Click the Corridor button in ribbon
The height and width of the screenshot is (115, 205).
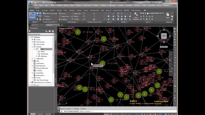coord(75,19)
